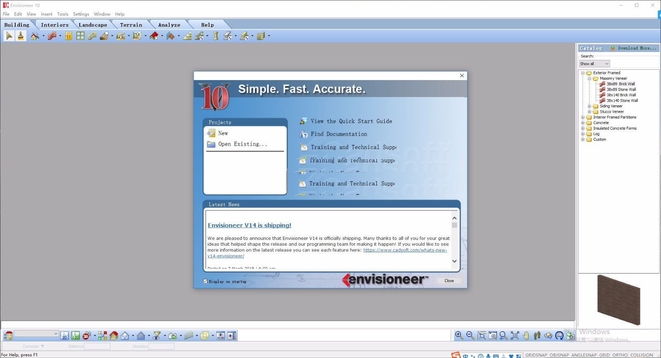Open the Envisioneer V14 is shipping! headline

(250, 225)
